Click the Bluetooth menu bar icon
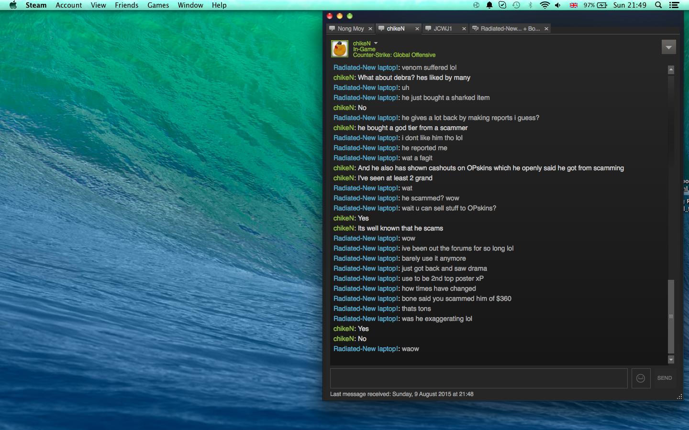Screen dimensions: 689x430 tap(530, 5)
